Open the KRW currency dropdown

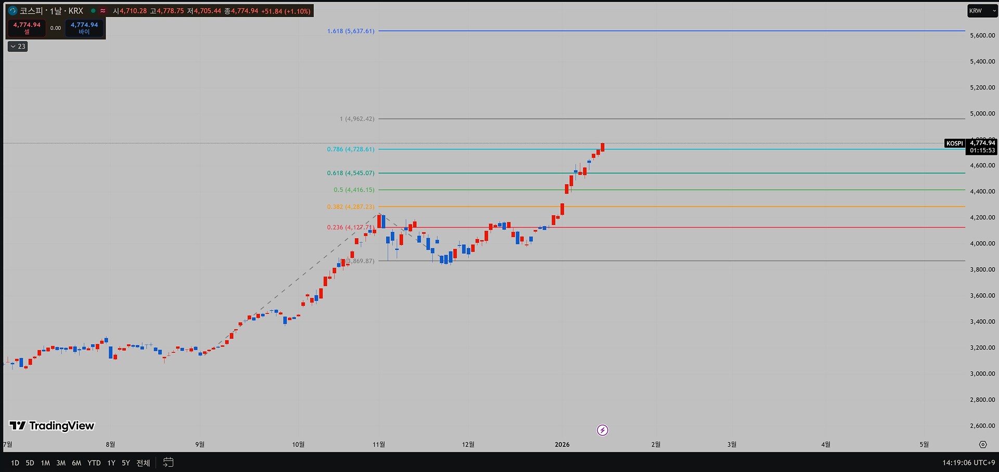click(x=982, y=10)
